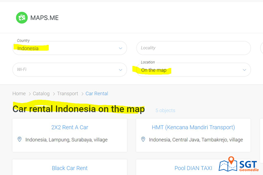Screen dimensions: 263x175
Task: Open the Catalog breadcrumb link
Action: (x=41, y=93)
